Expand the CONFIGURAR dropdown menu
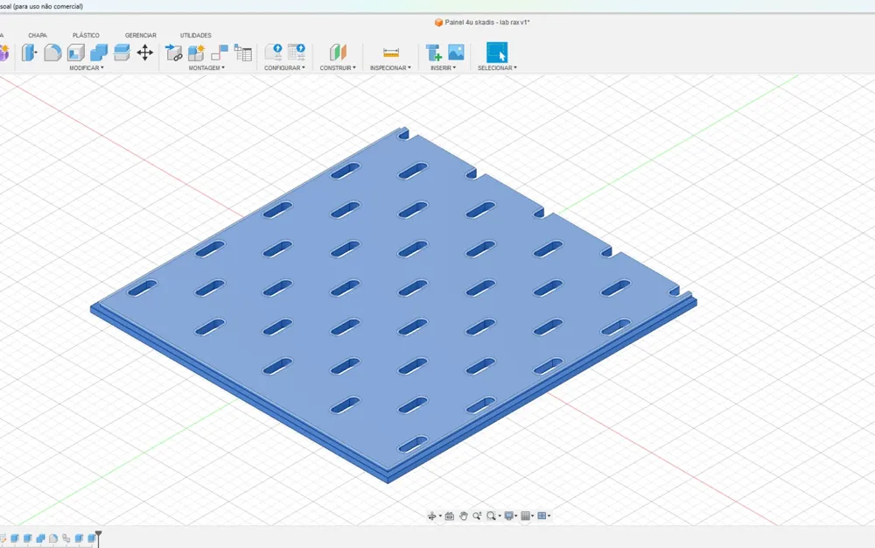 284,67
